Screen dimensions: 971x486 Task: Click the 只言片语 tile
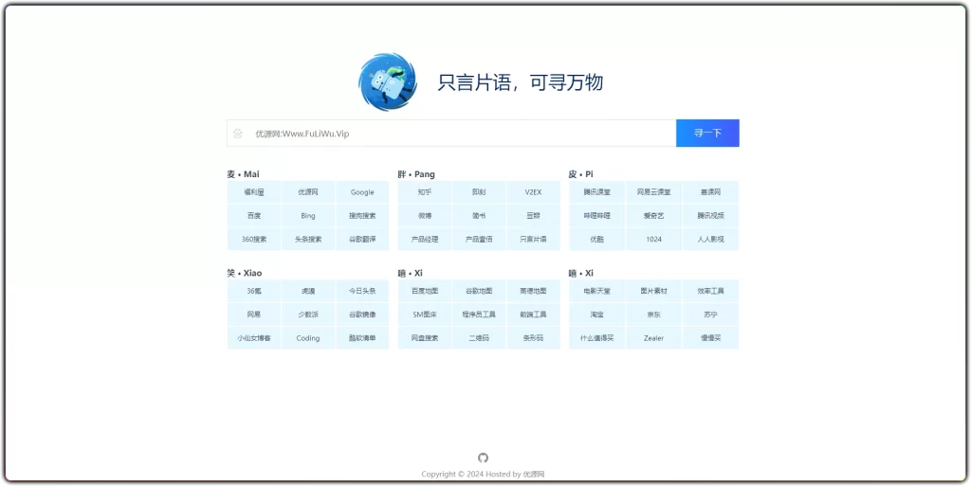(x=533, y=240)
